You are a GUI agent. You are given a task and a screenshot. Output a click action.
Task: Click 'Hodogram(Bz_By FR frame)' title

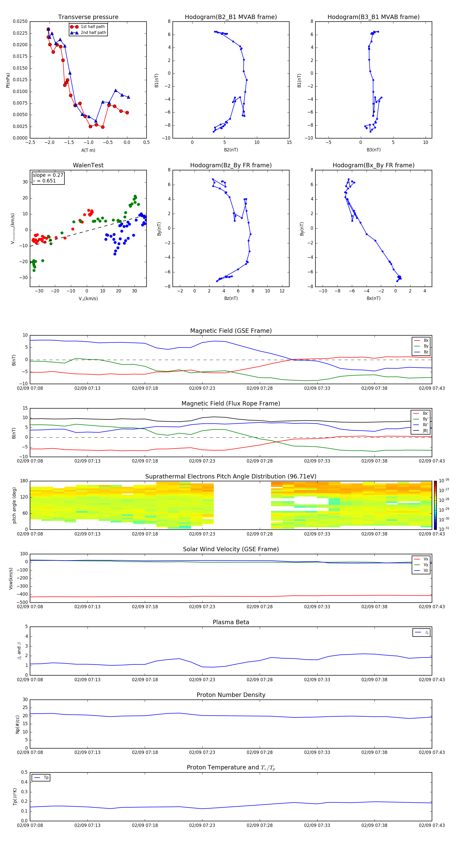231,165
